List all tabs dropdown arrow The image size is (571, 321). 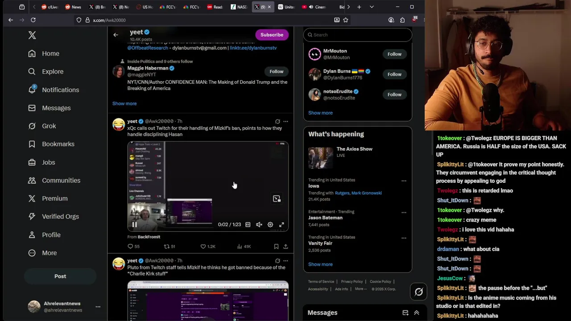click(x=372, y=7)
